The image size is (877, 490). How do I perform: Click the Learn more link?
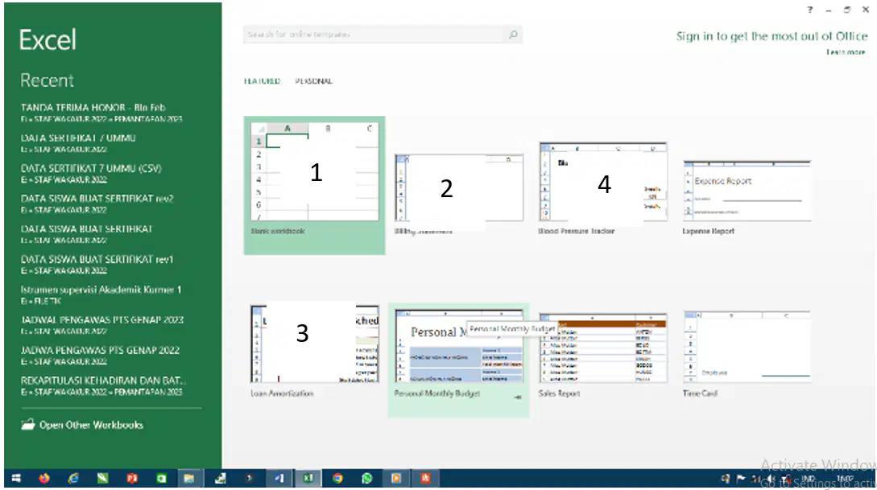[x=846, y=52]
